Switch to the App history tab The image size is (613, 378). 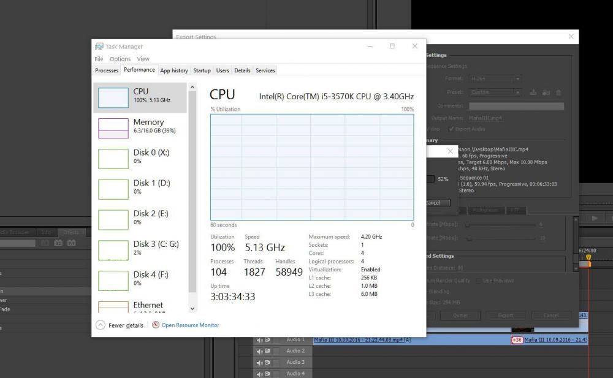174,70
